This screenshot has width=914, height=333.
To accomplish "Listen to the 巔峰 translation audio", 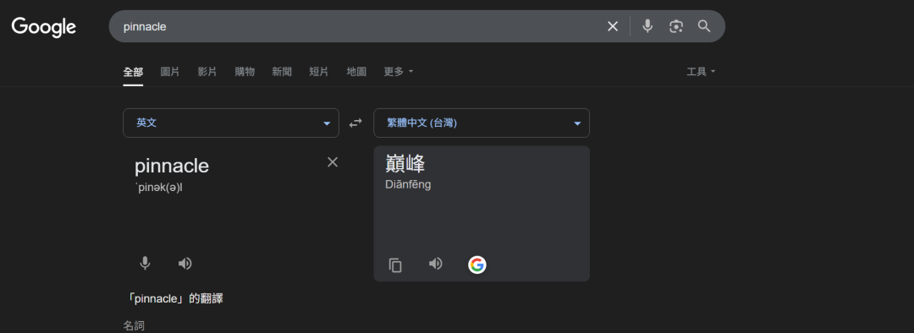I will [436, 264].
